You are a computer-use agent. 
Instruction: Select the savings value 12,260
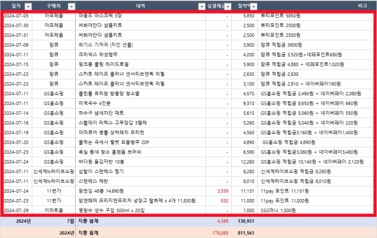(248, 162)
